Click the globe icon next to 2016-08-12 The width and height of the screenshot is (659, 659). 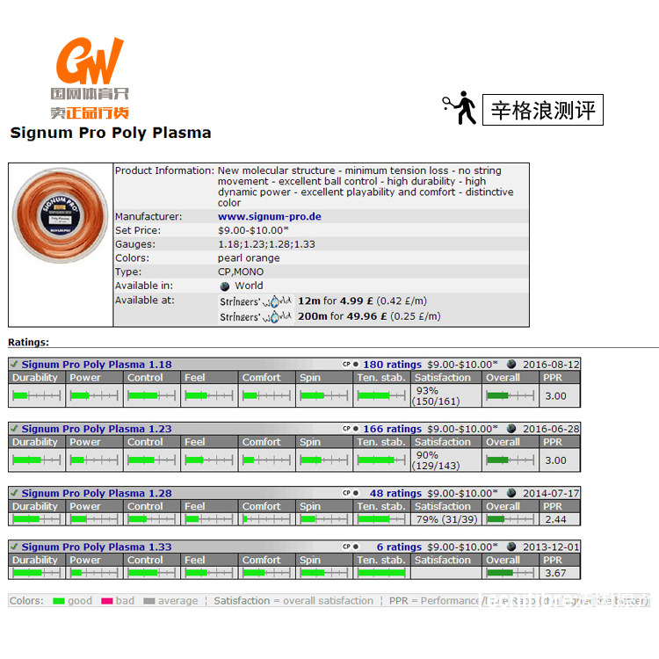pos(511,364)
